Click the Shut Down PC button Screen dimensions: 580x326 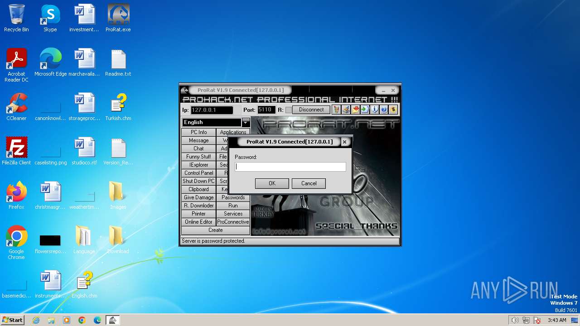tap(198, 181)
